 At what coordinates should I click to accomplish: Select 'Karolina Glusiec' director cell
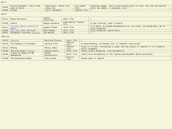click(54, 40)
